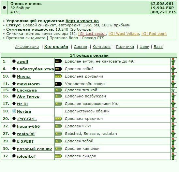Open Абу Тимур player profile
This screenshot has width=179, height=172.
click(x=28, y=96)
